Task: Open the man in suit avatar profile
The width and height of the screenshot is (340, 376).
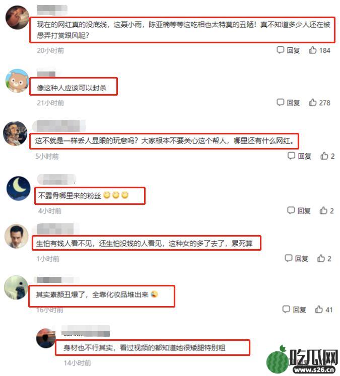Action: [17, 236]
